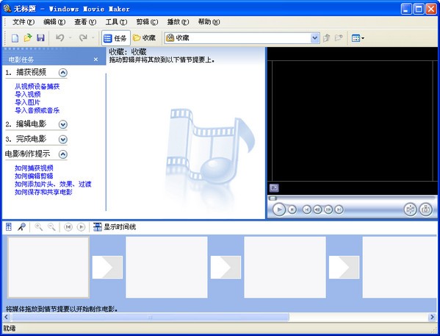The width and height of the screenshot is (440, 336).
Task: Open the 播放(P) menu
Action: click(178, 22)
